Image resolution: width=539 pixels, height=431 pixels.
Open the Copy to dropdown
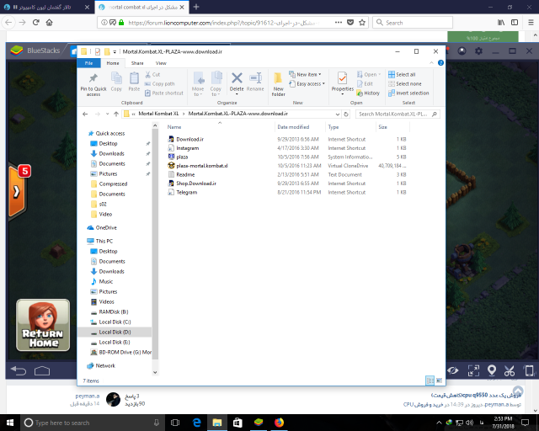point(216,84)
